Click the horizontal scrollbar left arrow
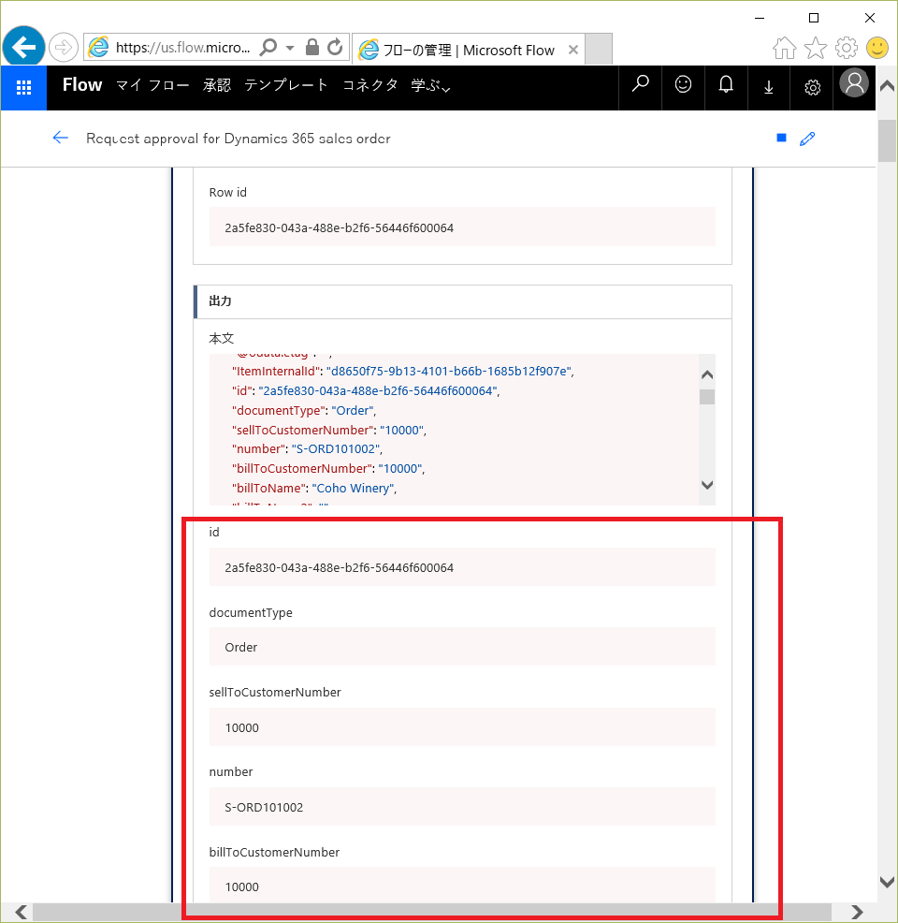This screenshot has width=898, height=923. click(x=22, y=913)
